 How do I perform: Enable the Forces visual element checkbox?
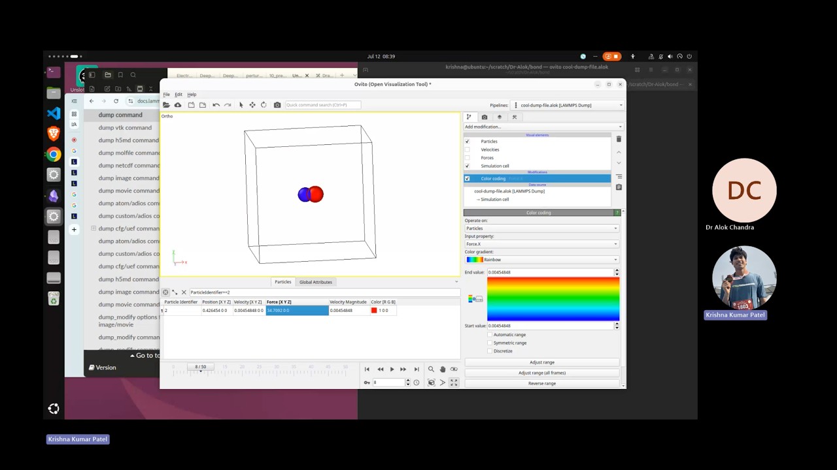click(467, 158)
